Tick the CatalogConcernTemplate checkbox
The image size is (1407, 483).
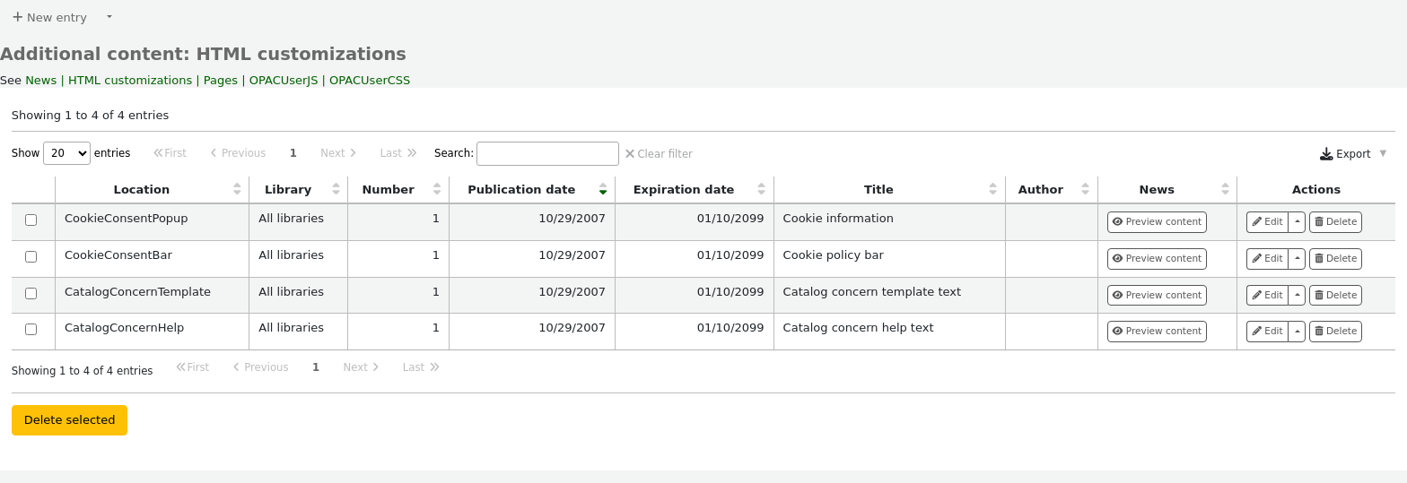[31, 294]
